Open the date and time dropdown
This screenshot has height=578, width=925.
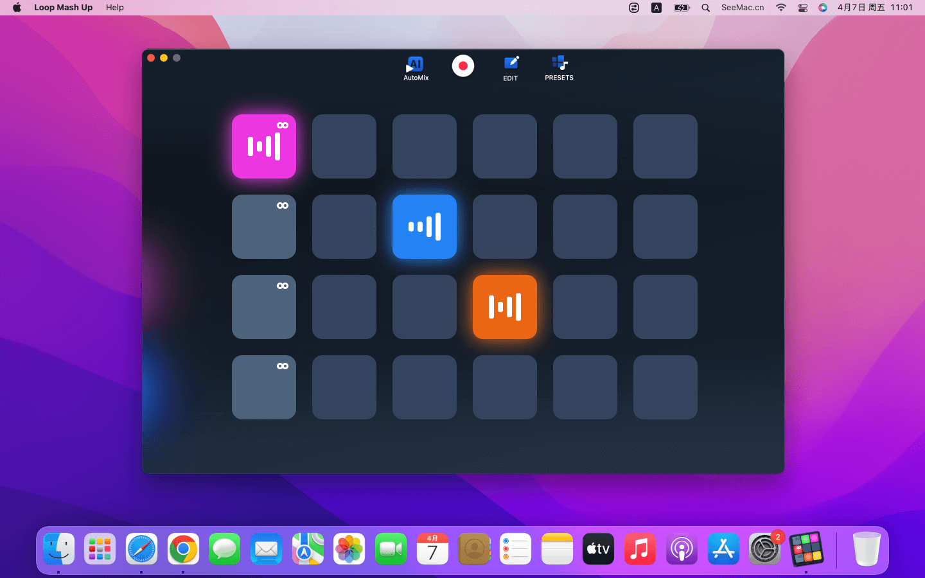874,8
